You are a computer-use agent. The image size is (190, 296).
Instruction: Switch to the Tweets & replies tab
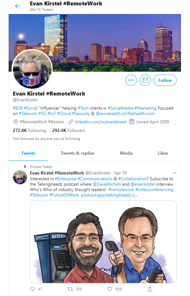click(78, 153)
